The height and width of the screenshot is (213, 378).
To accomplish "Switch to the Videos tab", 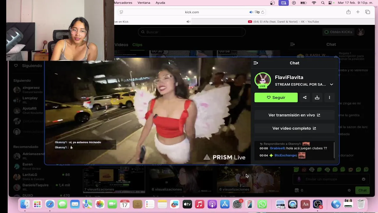I will (x=121, y=45).
